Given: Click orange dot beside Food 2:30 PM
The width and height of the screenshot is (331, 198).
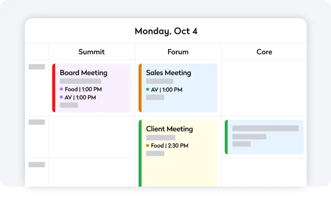Looking at the screenshot, I should (x=148, y=145).
